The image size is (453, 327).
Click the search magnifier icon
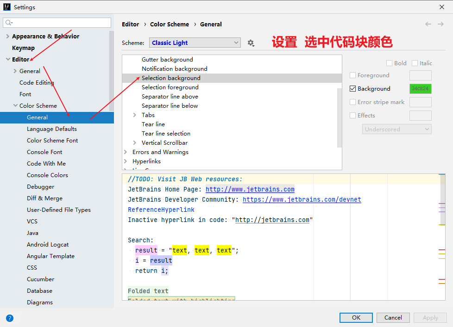9,23
